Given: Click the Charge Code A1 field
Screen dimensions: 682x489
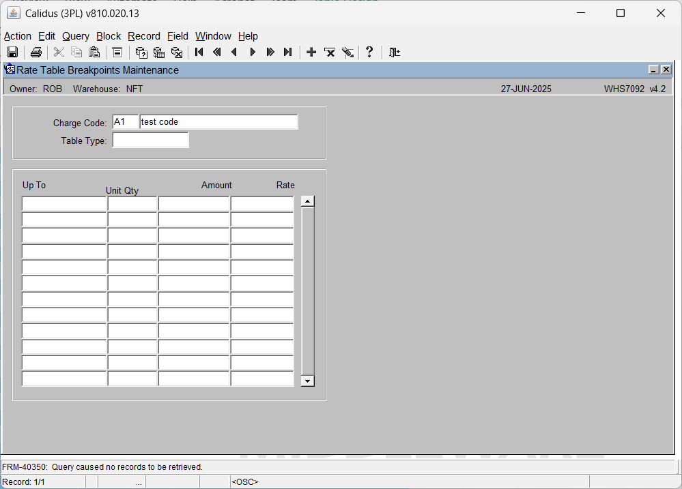Looking at the screenshot, I should [x=125, y=121].
